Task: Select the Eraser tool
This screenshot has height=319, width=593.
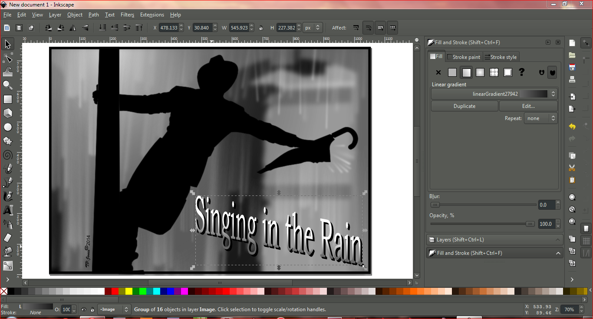Action: point(8,238)
